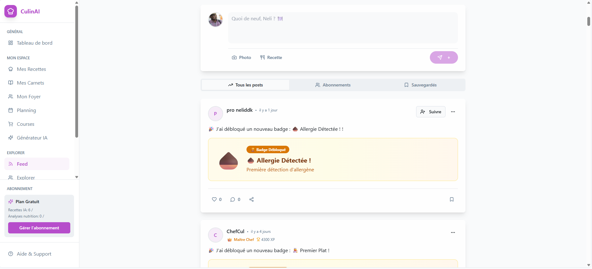
Task: Go to Mes Carnets
Action: pyautogui.click(x=37, y=83)
